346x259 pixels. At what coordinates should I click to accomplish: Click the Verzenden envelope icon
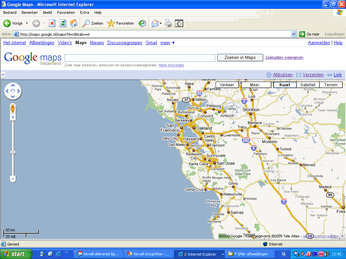[x=299, y=75]
